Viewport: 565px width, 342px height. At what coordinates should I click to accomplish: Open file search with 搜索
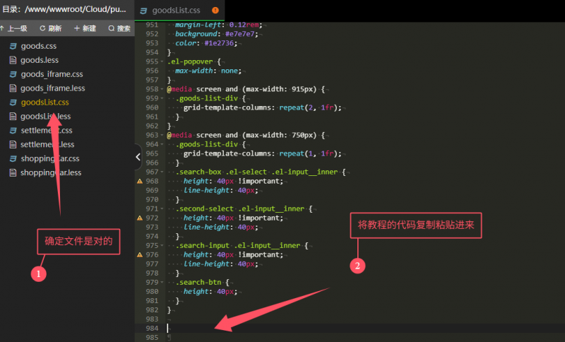click(x=118, y=28)
